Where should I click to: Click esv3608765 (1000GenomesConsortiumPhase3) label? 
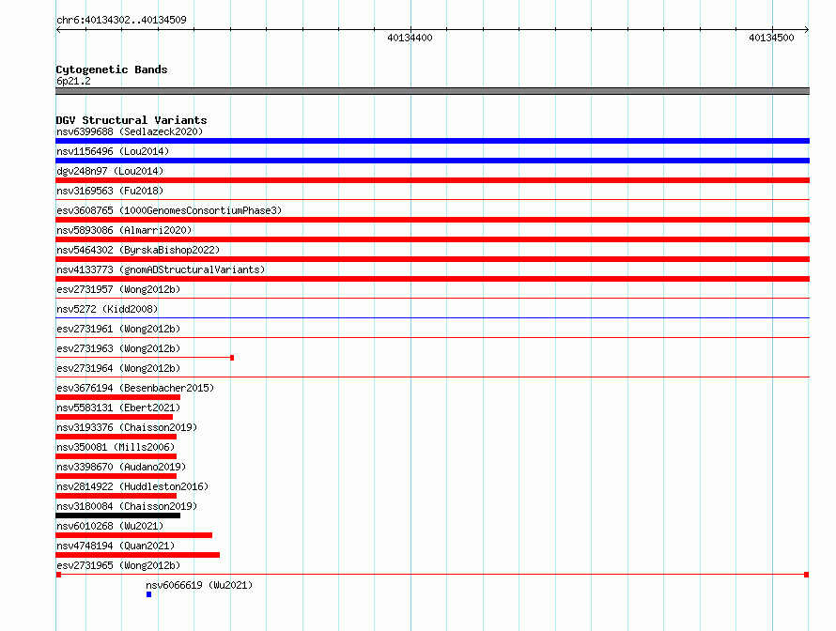point(169,210)
